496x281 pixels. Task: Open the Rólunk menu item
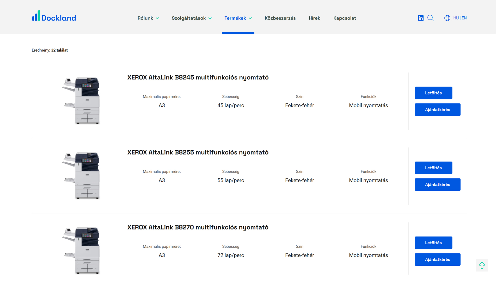[x=145, y=18]
